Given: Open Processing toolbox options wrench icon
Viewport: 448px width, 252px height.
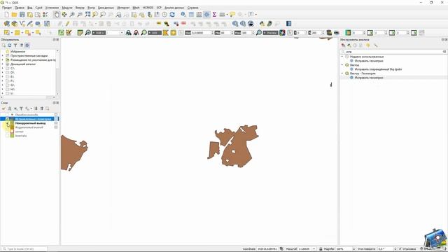Looking at the screenshot, I should tap(376, 45).
